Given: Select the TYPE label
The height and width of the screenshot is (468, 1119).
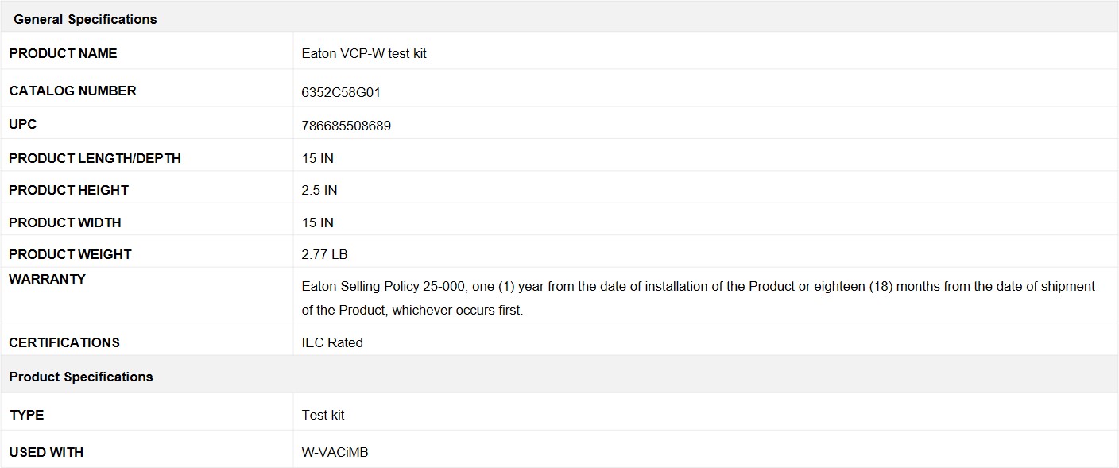Looking at the screenshot, I should pos(26,415).
